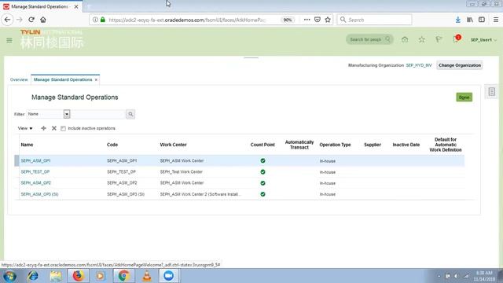Screen dimensions: 503x283
Task: Switch to the Overview tab
Action: tap(19, 79)
